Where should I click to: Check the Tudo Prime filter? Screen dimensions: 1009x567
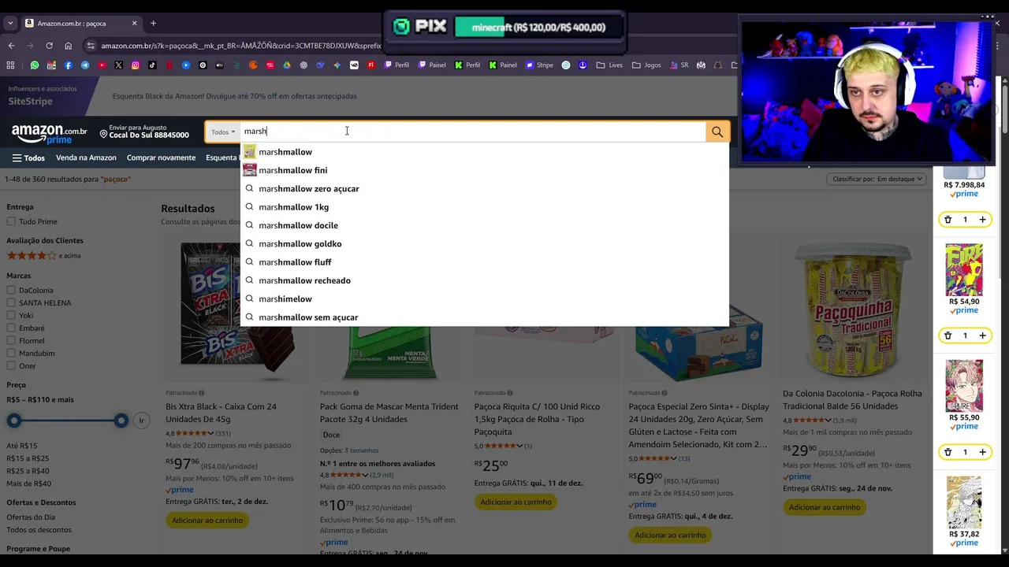(11, 221)
